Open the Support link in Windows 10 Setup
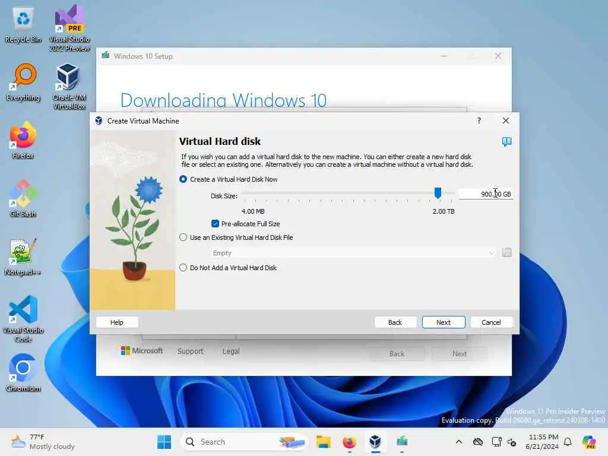The width and height of the screenshot is (608, 456). pos(191,351)
